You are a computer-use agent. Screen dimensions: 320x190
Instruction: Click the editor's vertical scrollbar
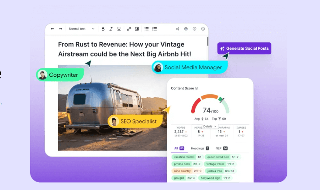(208, 42)
